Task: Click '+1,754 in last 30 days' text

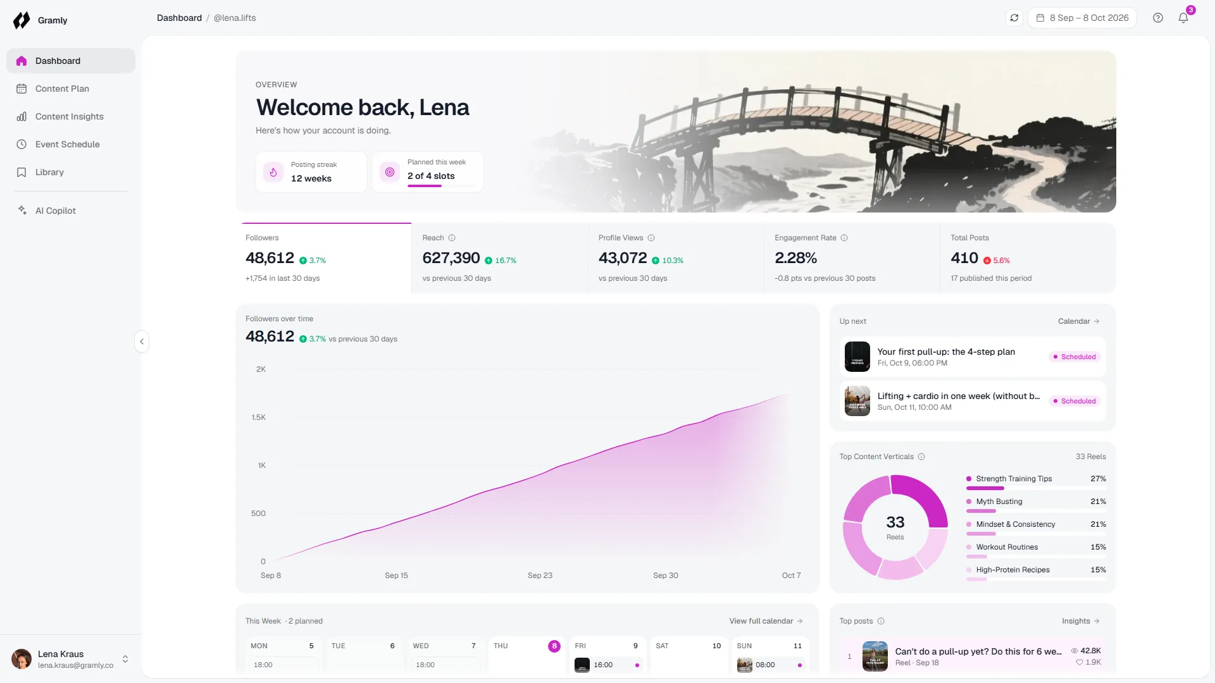Action: tap(282, 278)
